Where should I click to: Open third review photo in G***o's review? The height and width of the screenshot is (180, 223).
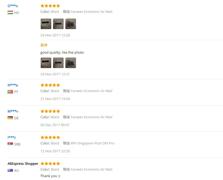tap(71, 24)
